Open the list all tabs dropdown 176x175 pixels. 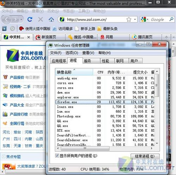click(174, 37)
